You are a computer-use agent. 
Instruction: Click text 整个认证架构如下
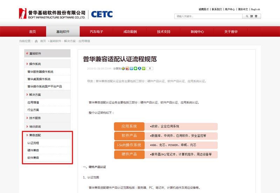click(x=101, y=113)
